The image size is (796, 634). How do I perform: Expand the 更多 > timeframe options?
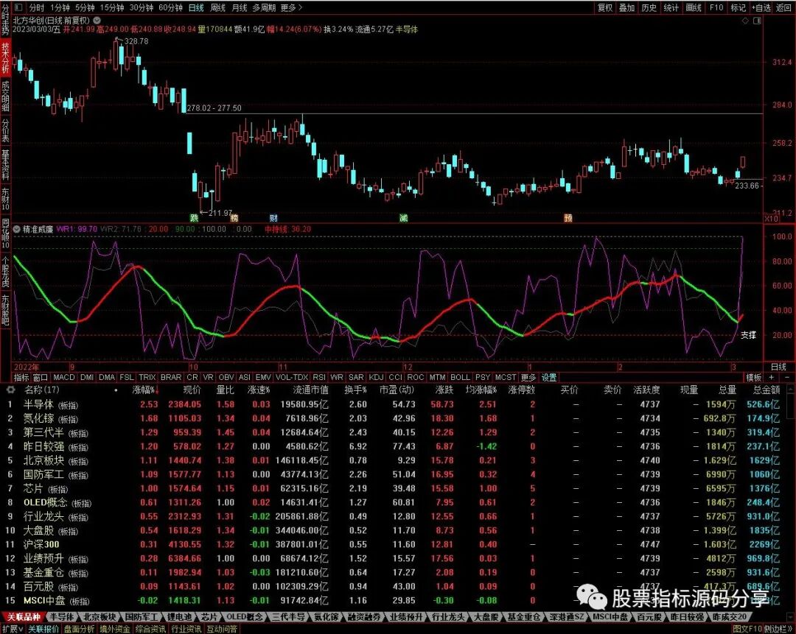click(x=291, y=7)
